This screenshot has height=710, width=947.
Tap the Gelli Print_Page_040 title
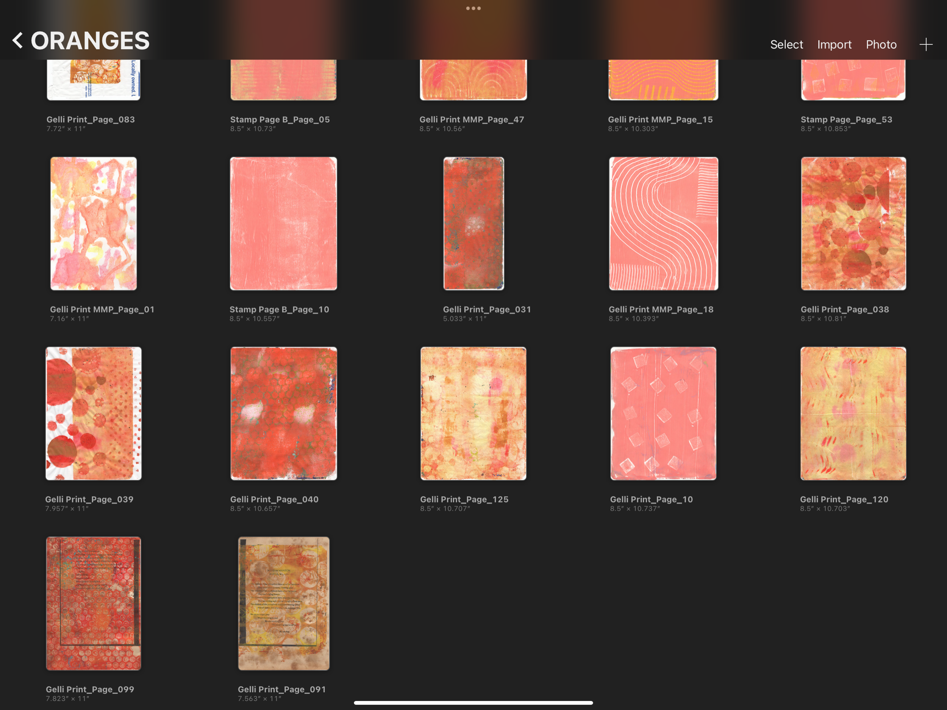click(274, 499)
